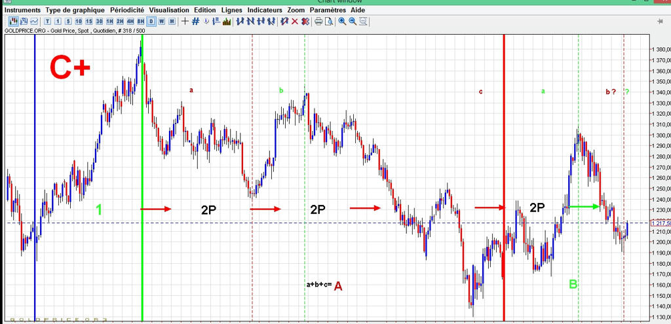Open the Instruments menu
671x324 pixels.
(23, 10)
